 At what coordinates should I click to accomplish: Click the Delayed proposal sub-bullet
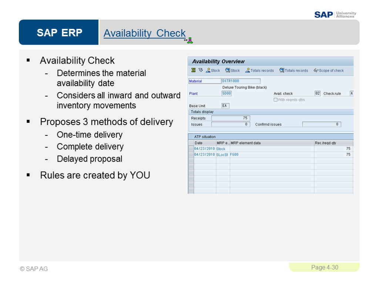[90, 159]
